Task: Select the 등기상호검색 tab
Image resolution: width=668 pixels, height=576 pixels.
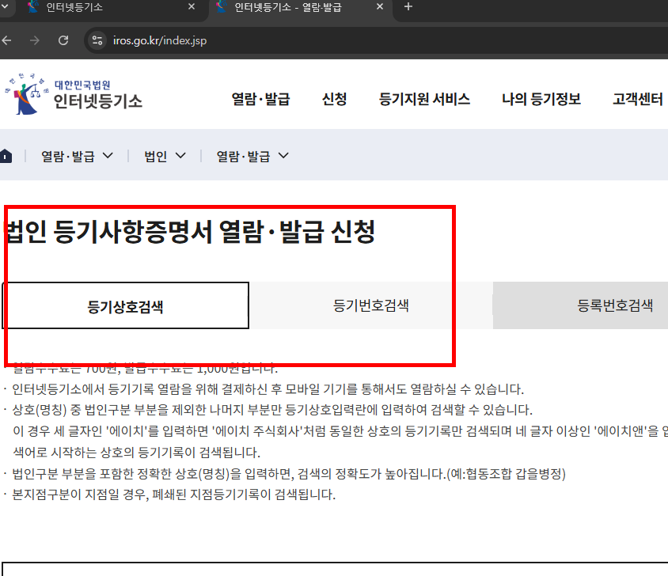Action: pos(127,305)
